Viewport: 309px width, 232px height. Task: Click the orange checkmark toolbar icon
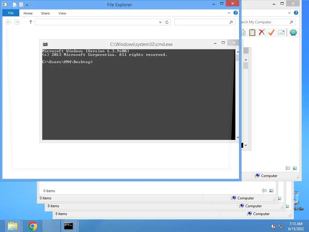(x=271, y=32)
